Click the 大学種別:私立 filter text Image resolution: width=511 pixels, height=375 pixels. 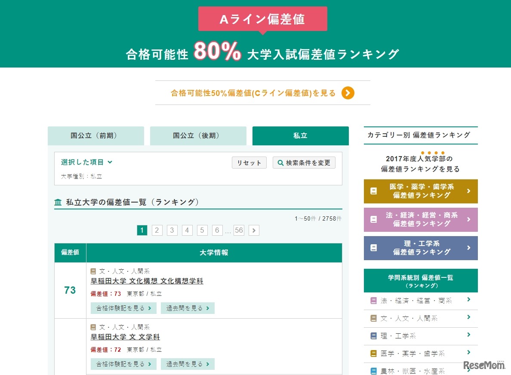pos(81,176)
